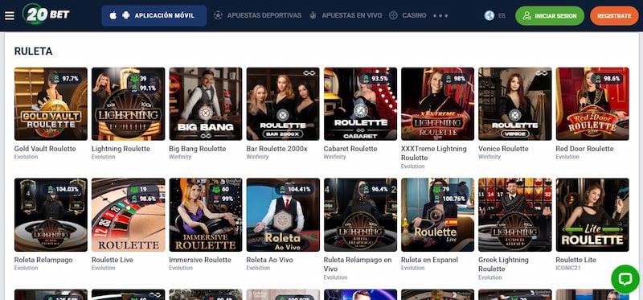The image size is (643, 300).
Task: Open the Immersive Roulette thumbnail
Action: pyautogui.click(x=206, y=215)
